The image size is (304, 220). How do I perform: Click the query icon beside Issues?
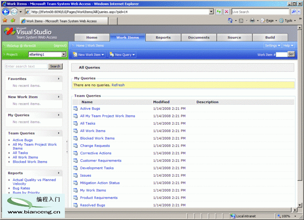click(75, 175)
